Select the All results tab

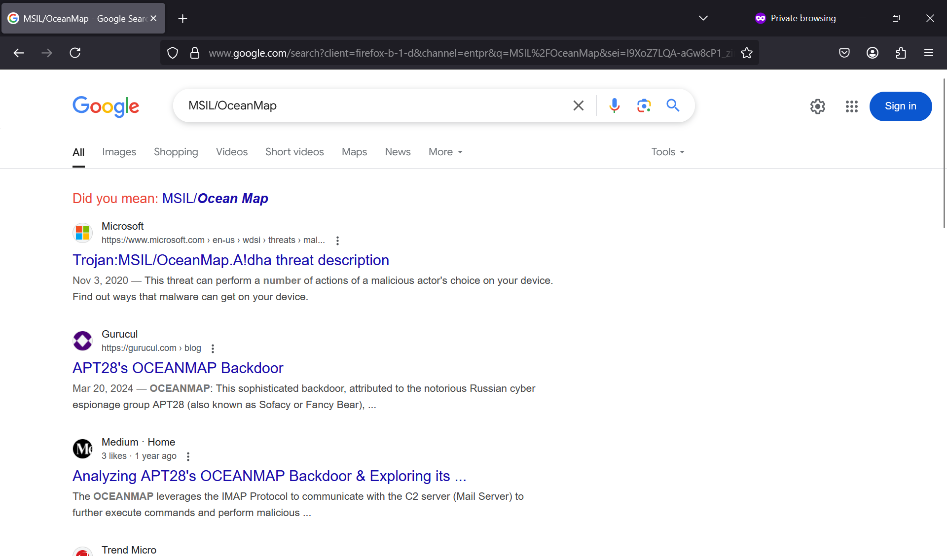pyautogui.click(x=78, y=152)
